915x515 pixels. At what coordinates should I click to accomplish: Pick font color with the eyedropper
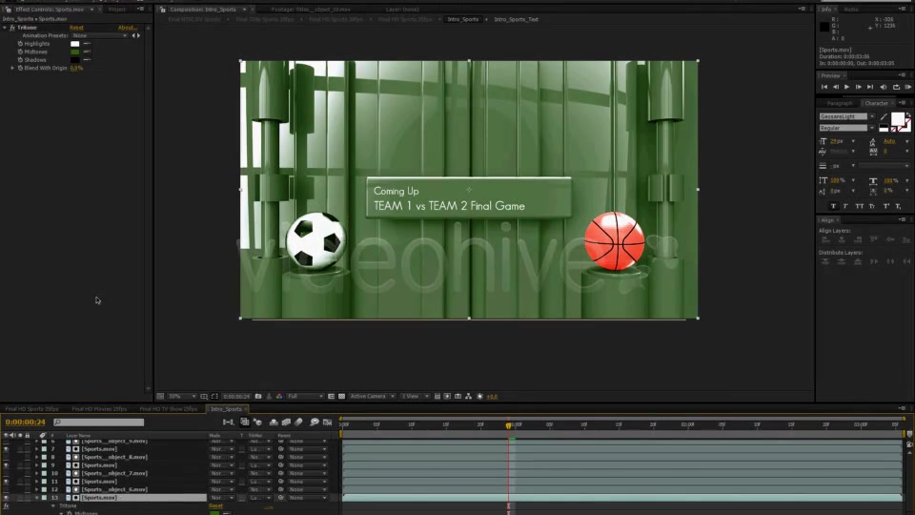(884, 116)
